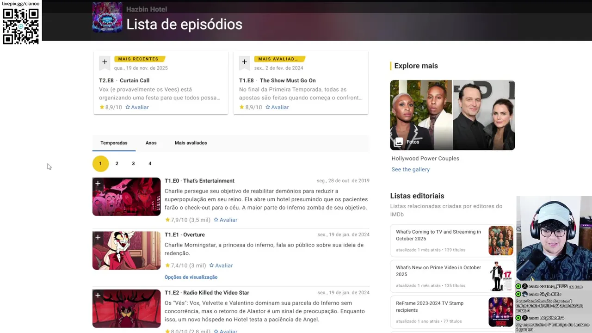Open Prime Video October list thumbnail
The height and width of the screenshot is (333, 592).
[501, 276]
